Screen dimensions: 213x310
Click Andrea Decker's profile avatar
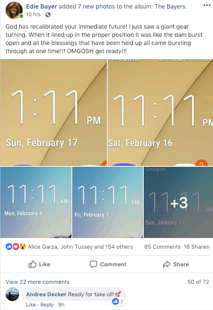[x=12, y=294]
